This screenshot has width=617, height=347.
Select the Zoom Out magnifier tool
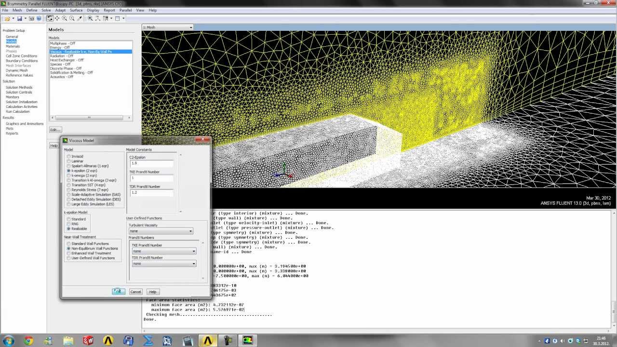click(x=72, y=18)
